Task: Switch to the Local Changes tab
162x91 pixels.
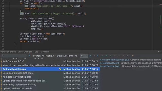Action: tap(25, 52)
